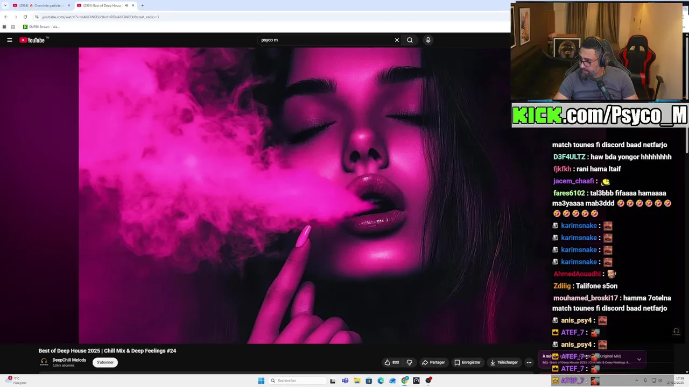689x387 pixels.
Task: Click the taskbar Rechercher search box
Action: click(x=298, y=381)
